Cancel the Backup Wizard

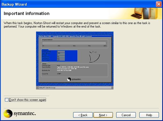(126, 115)
